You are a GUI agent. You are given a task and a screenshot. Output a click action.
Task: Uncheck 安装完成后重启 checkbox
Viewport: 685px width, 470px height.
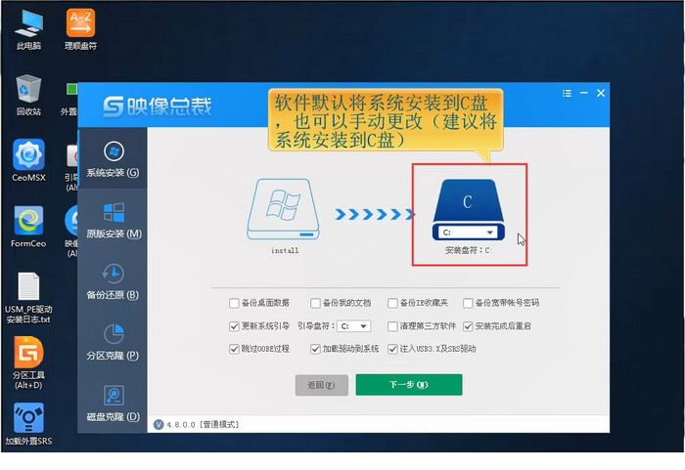(468, 326)
